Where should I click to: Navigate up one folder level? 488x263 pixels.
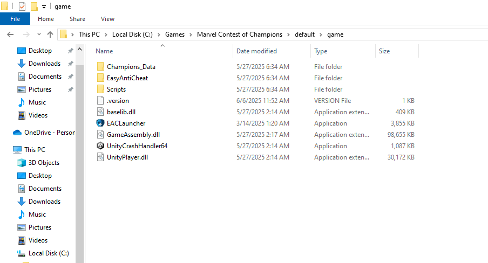[50, 34]
